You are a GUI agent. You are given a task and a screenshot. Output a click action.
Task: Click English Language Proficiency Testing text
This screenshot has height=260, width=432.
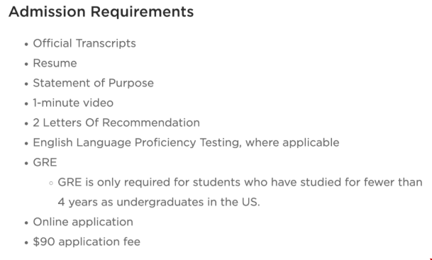point(137,142)
